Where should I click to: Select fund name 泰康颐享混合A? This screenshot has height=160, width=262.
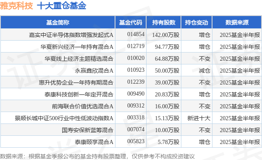tap(94, 142)
